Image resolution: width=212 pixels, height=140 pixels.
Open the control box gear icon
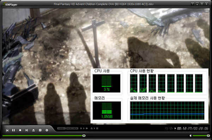click(x=47, y=130)
